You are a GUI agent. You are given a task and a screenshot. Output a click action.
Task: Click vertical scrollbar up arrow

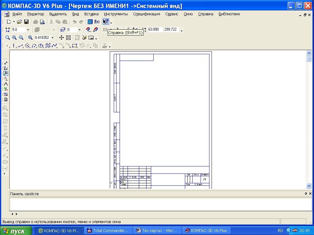pyautogui.click(x=309, y=53)
